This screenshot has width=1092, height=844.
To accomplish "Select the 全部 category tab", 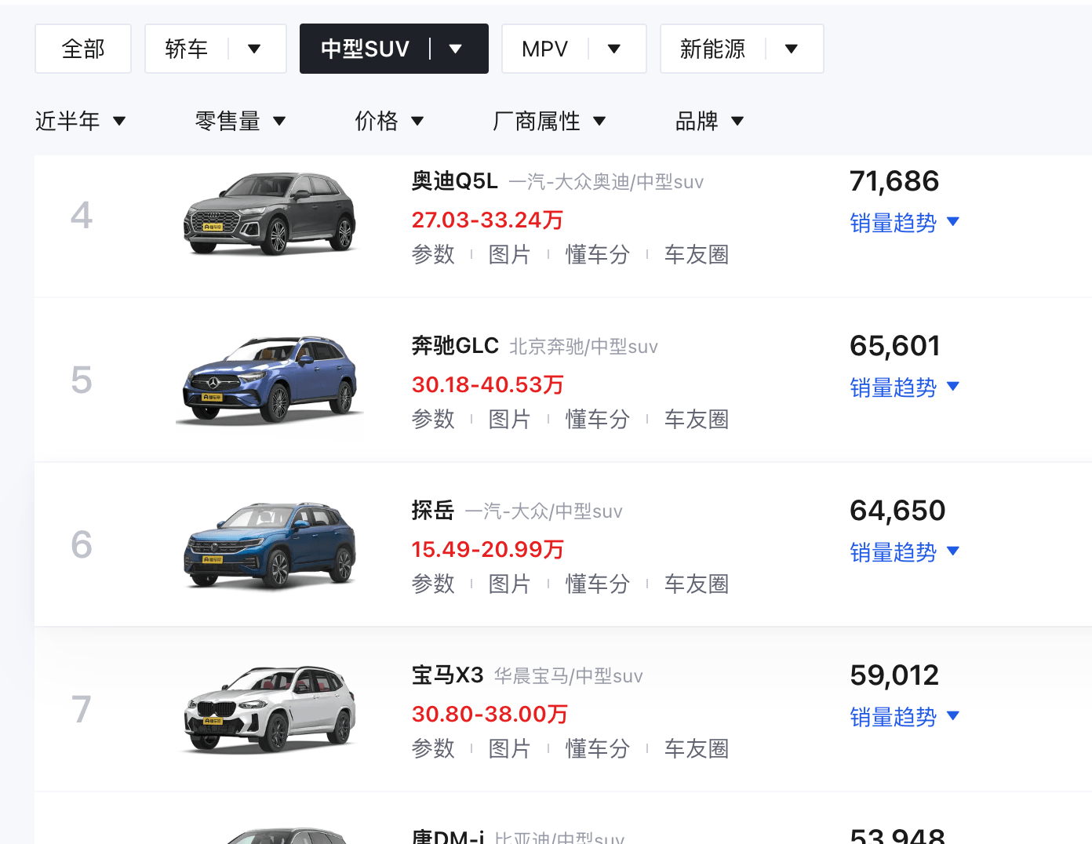I will (83, 49).
